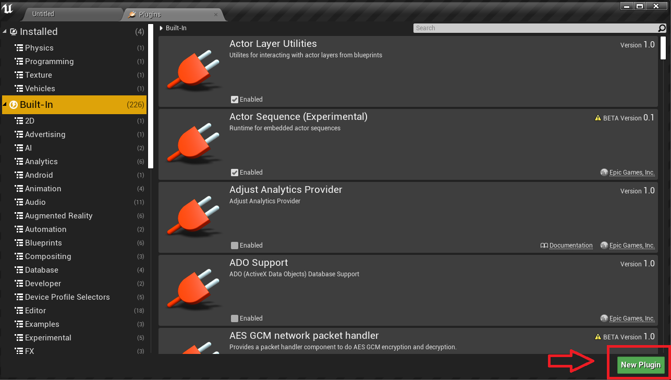Click the AES GCM network packet handler title
671x380 pixels.
click(304, 336)
